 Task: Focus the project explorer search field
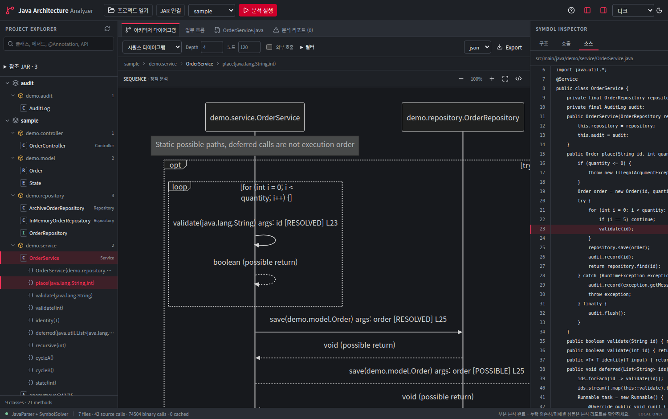pos(59,44)
